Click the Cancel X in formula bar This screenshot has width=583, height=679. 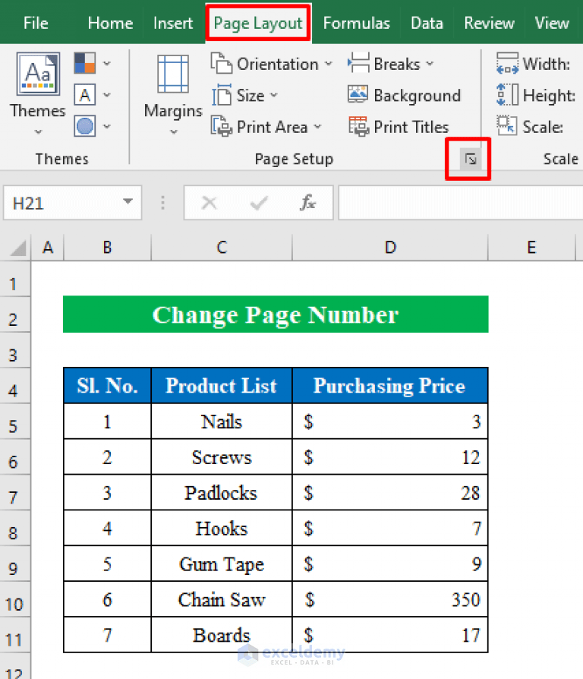210,203
